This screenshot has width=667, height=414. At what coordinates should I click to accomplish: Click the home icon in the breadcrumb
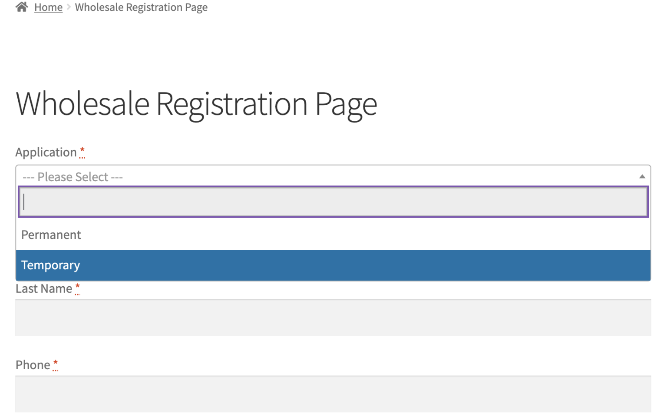point(21,7)
